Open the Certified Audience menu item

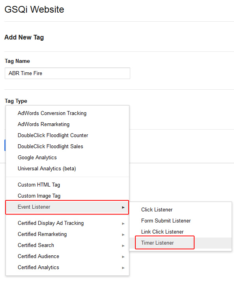67,256
